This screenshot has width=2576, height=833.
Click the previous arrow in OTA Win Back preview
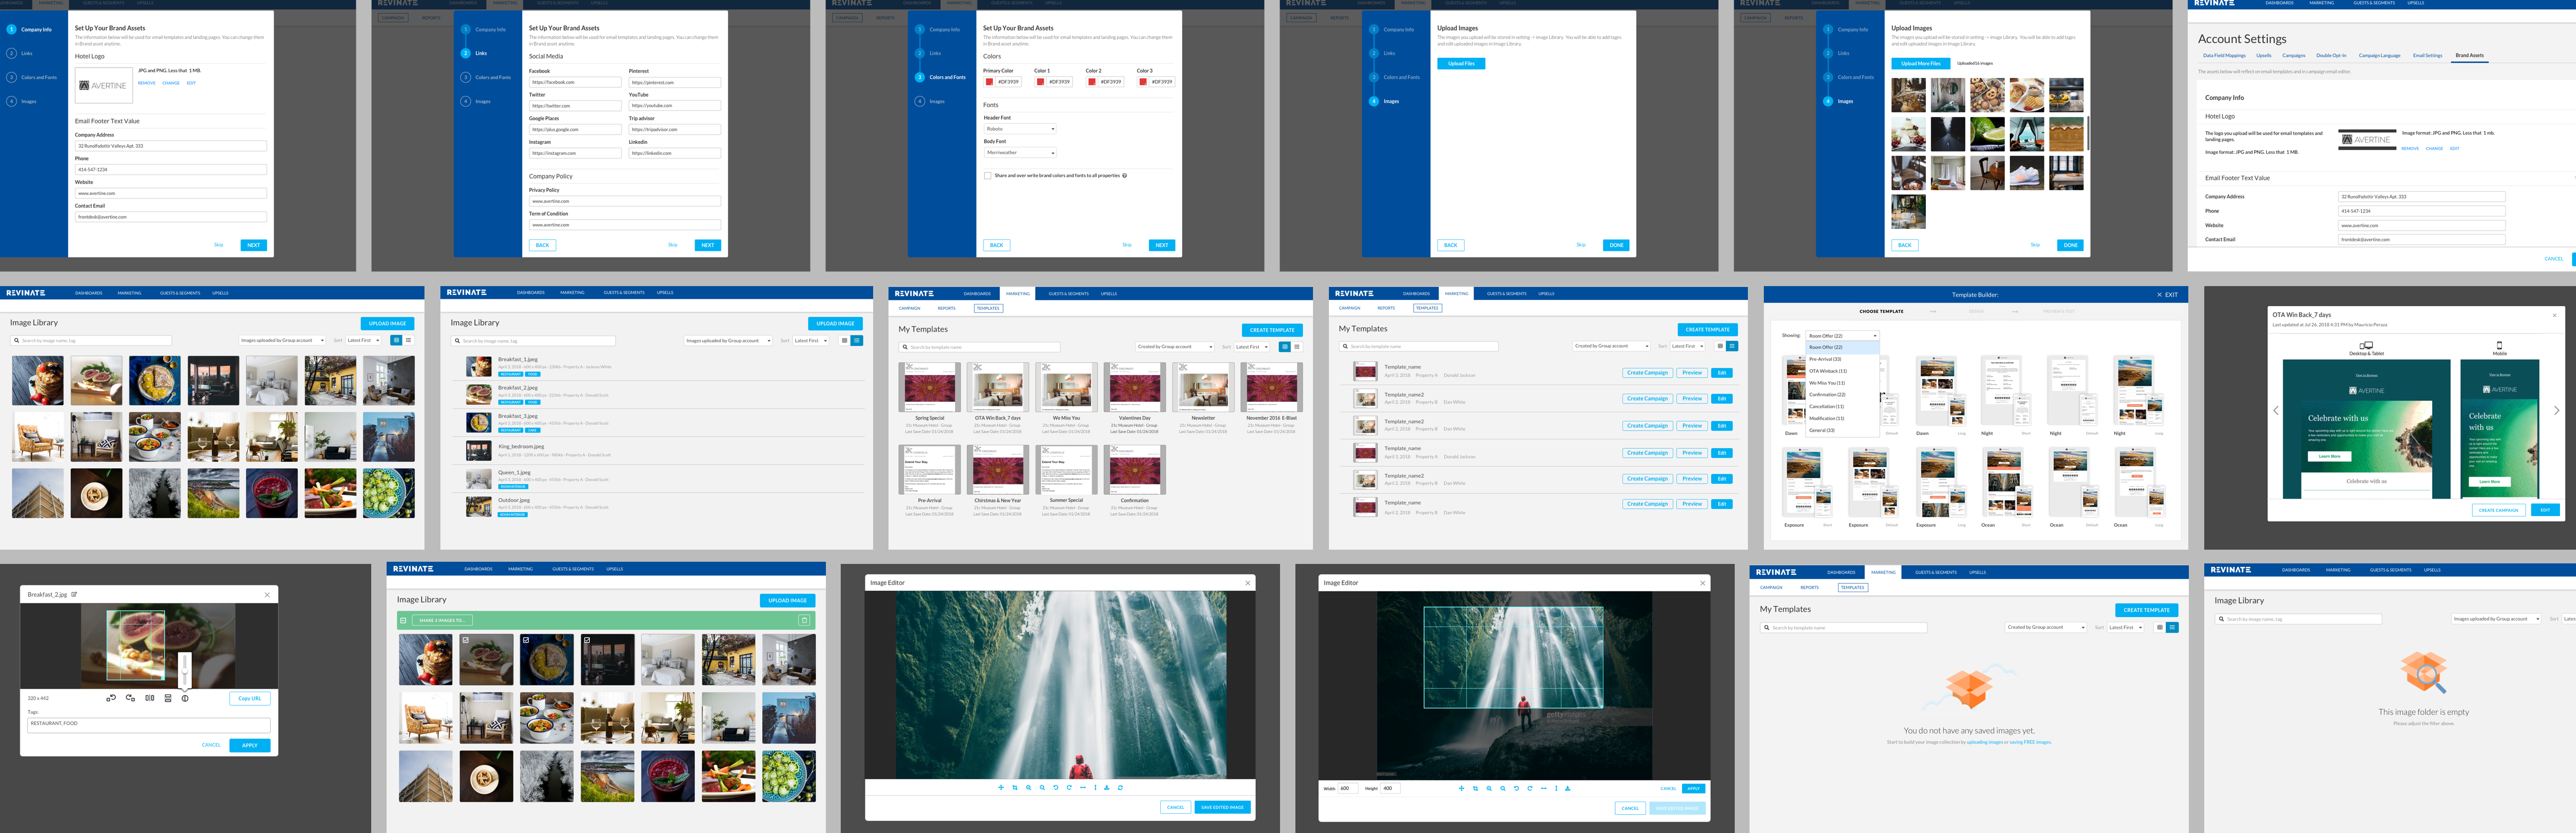point(2276,410)
